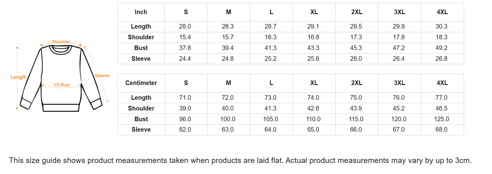Click the 2XL column header in the Inch table
This screenshot has width=492, height=174.
point(356,12)
